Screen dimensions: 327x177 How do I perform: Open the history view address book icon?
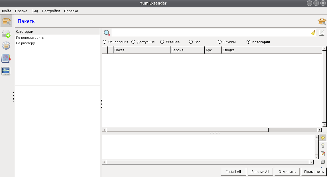[x=6, y=58]
